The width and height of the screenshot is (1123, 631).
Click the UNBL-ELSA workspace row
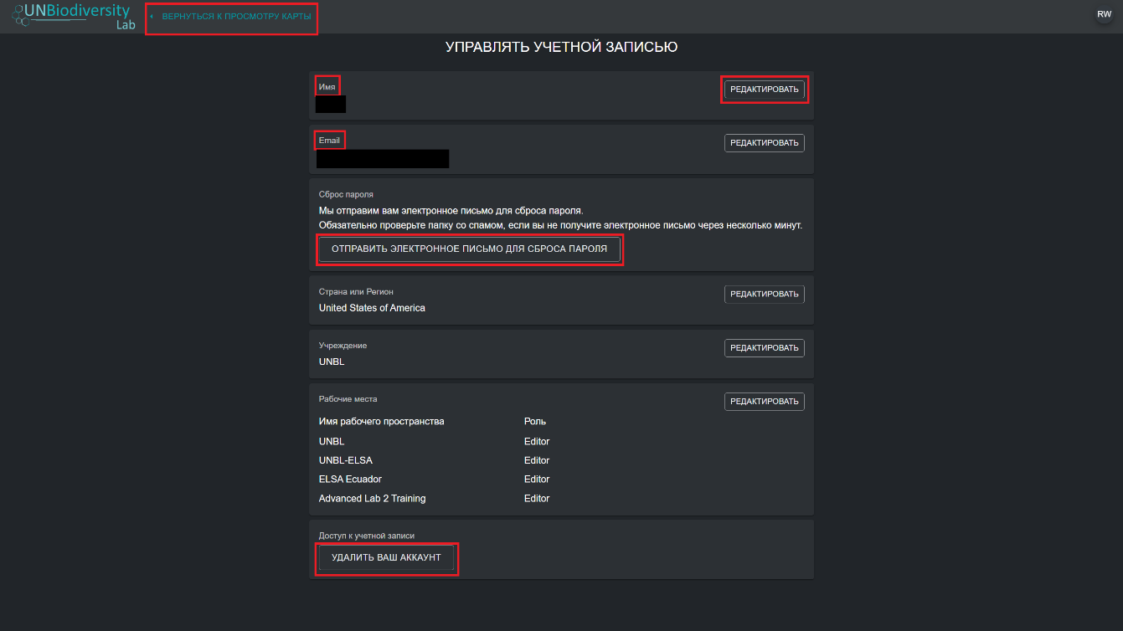(x=346, y=460)
